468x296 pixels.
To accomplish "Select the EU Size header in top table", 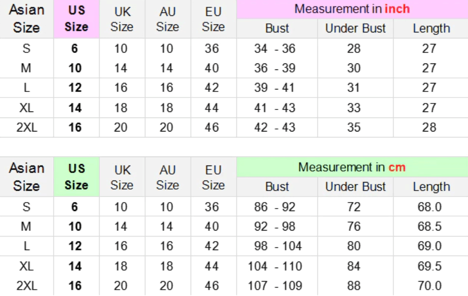I will click(x=213, y=19).
